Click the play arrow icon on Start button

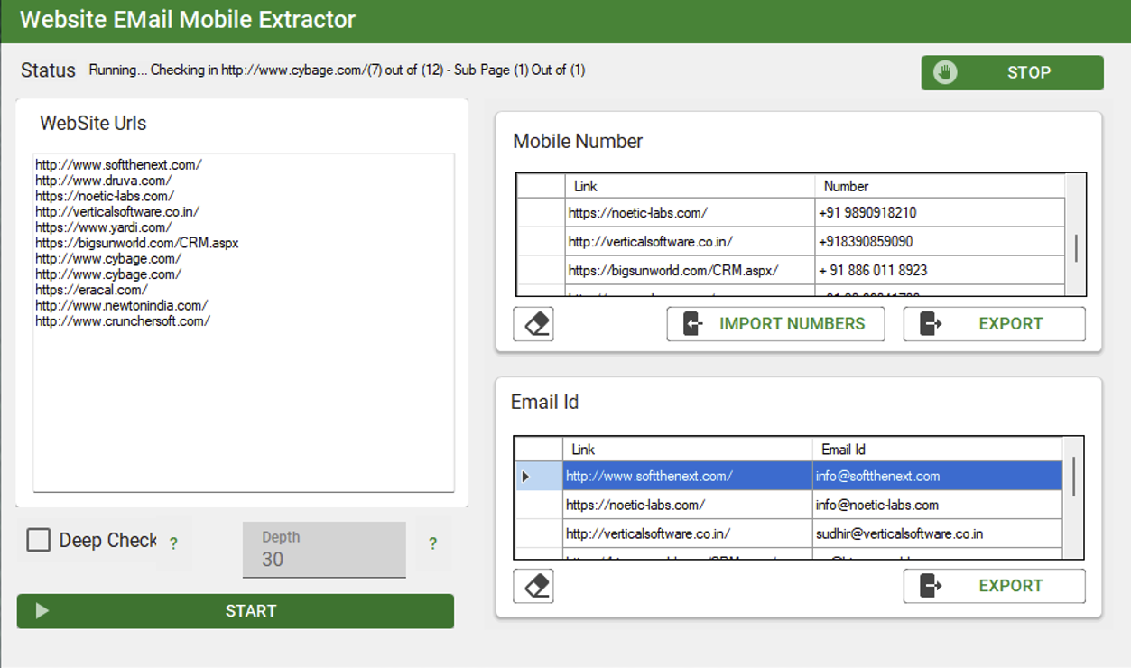click(42, 611)
